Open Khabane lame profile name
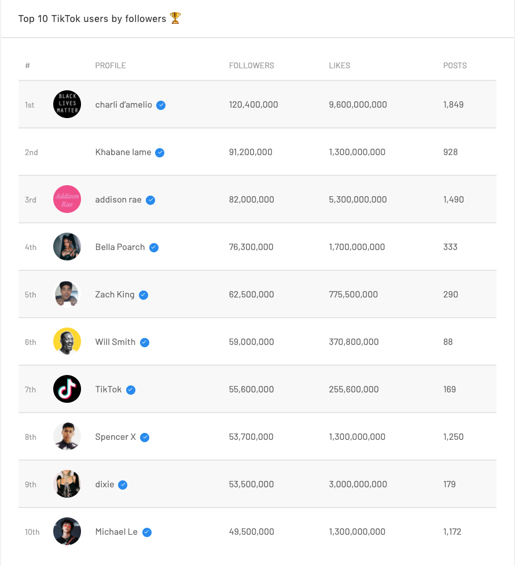This screenshot has width=515, height=566. click(x=123, y=152)
